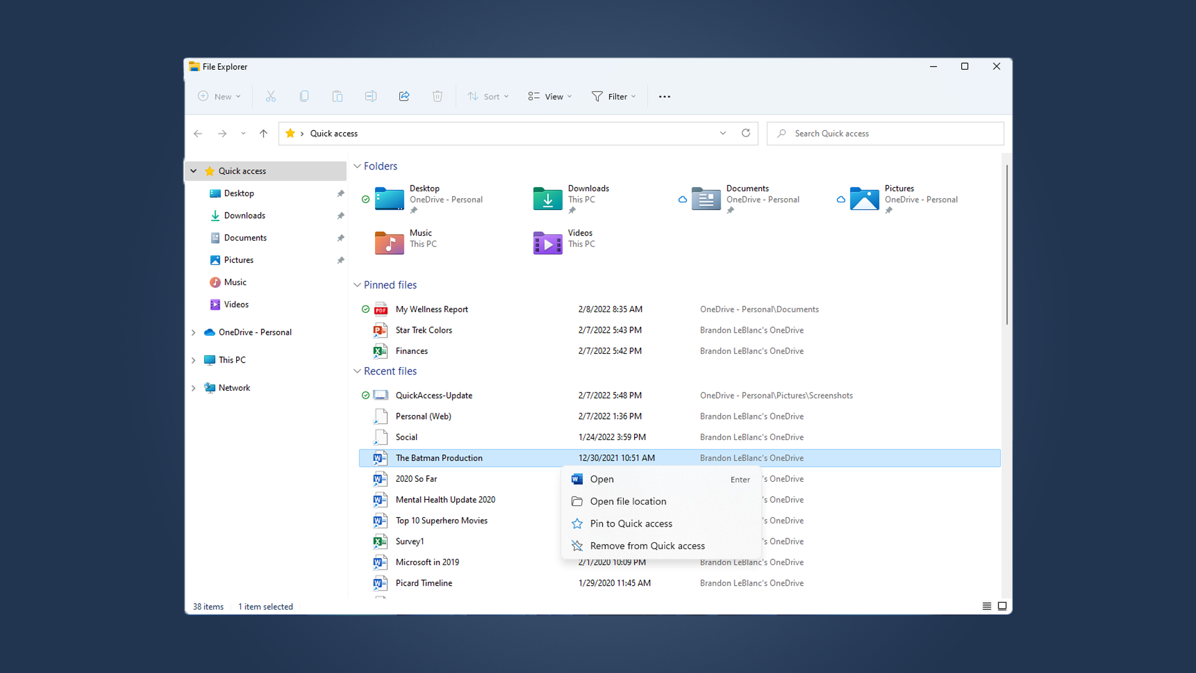Click the up one level navigation arrow
The width and height of the screenshot is (1196, 673).
(x=263, y=133)
